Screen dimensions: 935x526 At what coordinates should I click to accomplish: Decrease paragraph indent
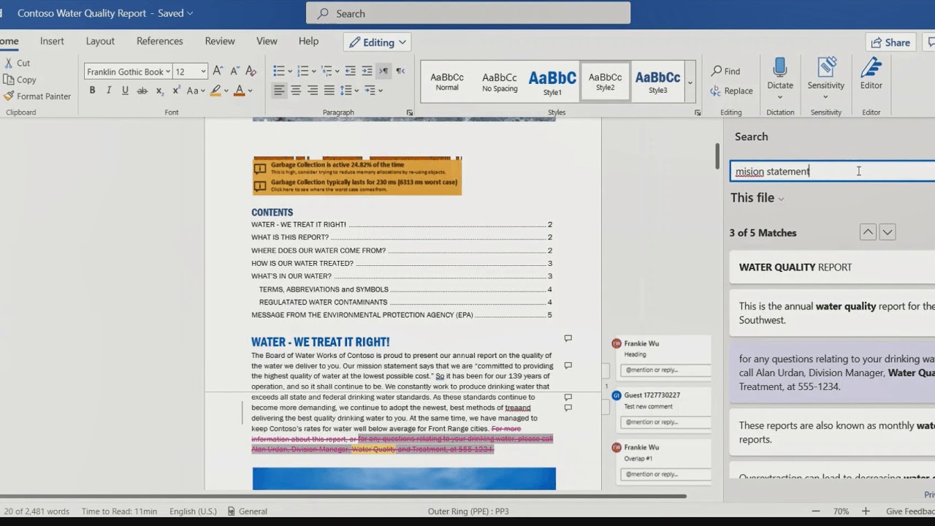[350, 71]
